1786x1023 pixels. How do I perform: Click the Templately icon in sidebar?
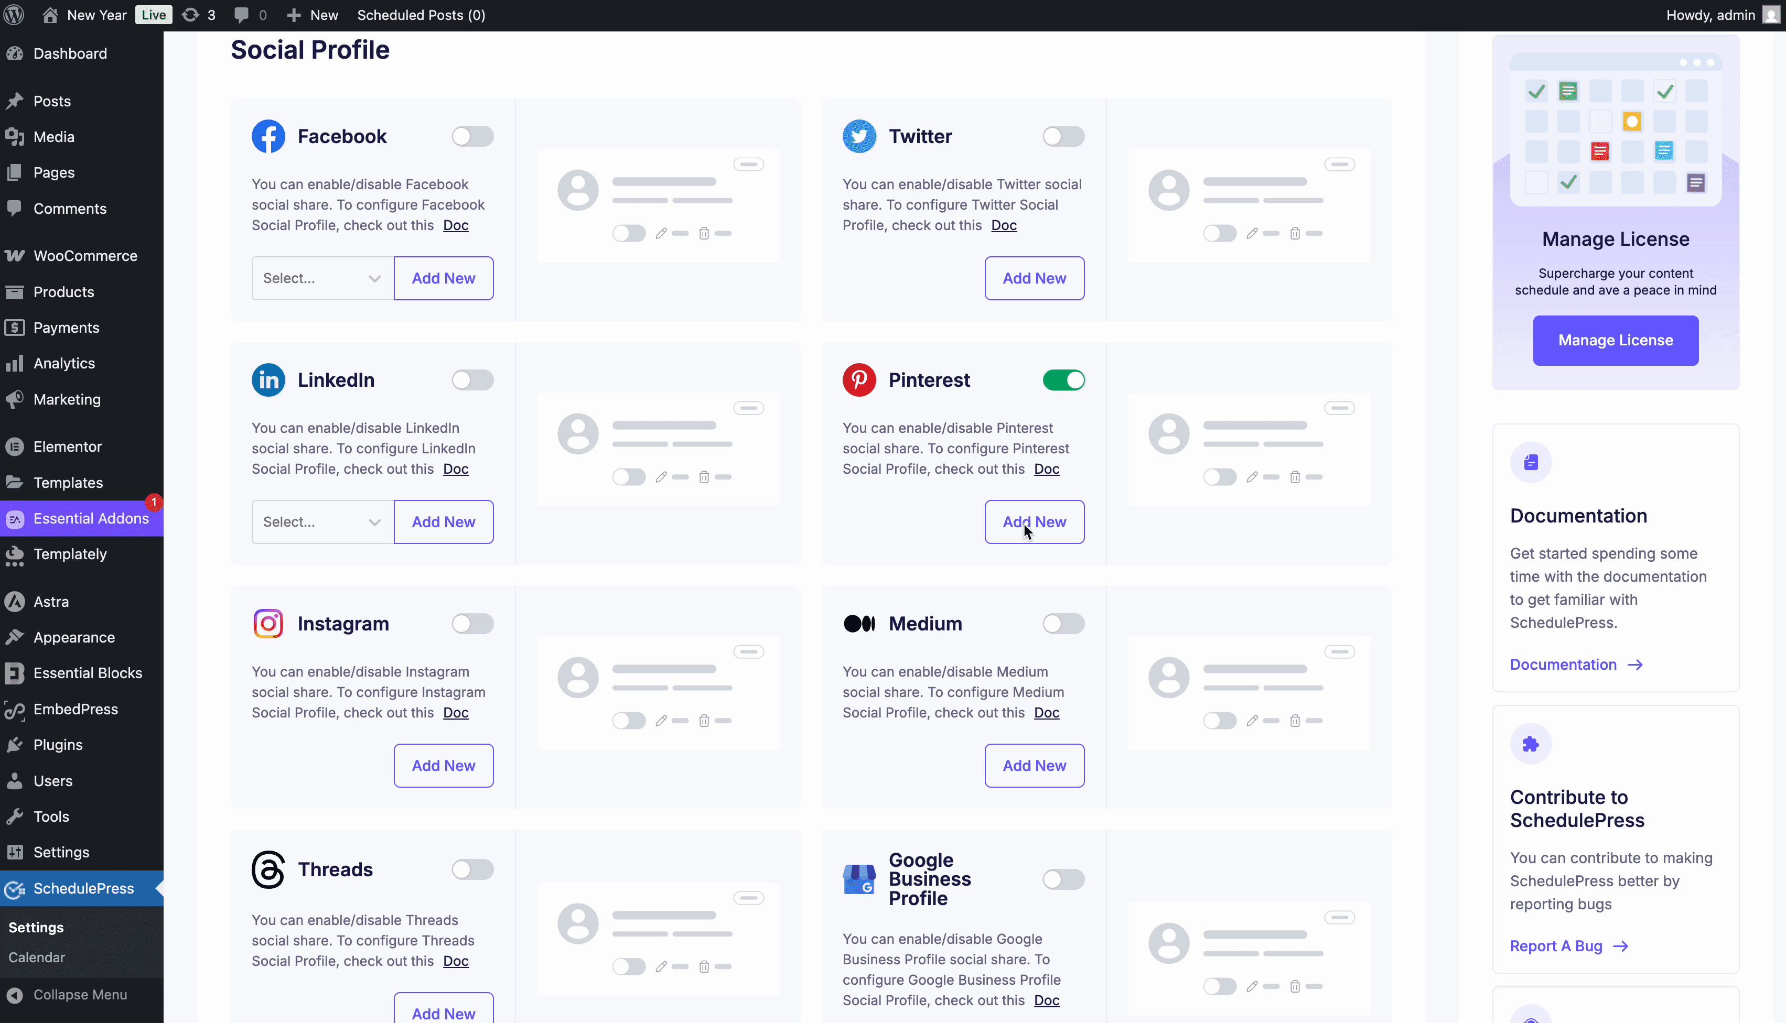click(x=15, y=554)
